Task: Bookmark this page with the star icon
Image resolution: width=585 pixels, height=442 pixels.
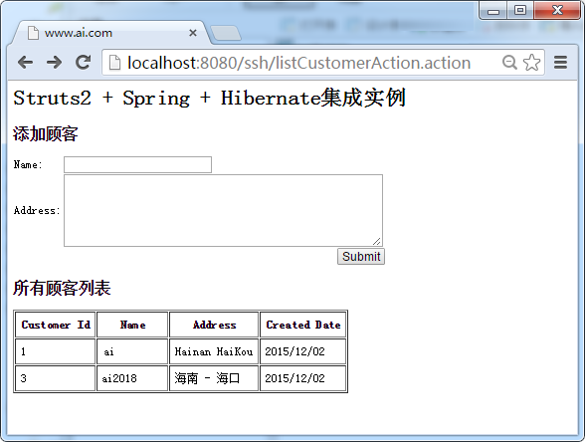Action: [x=531, y=63]
